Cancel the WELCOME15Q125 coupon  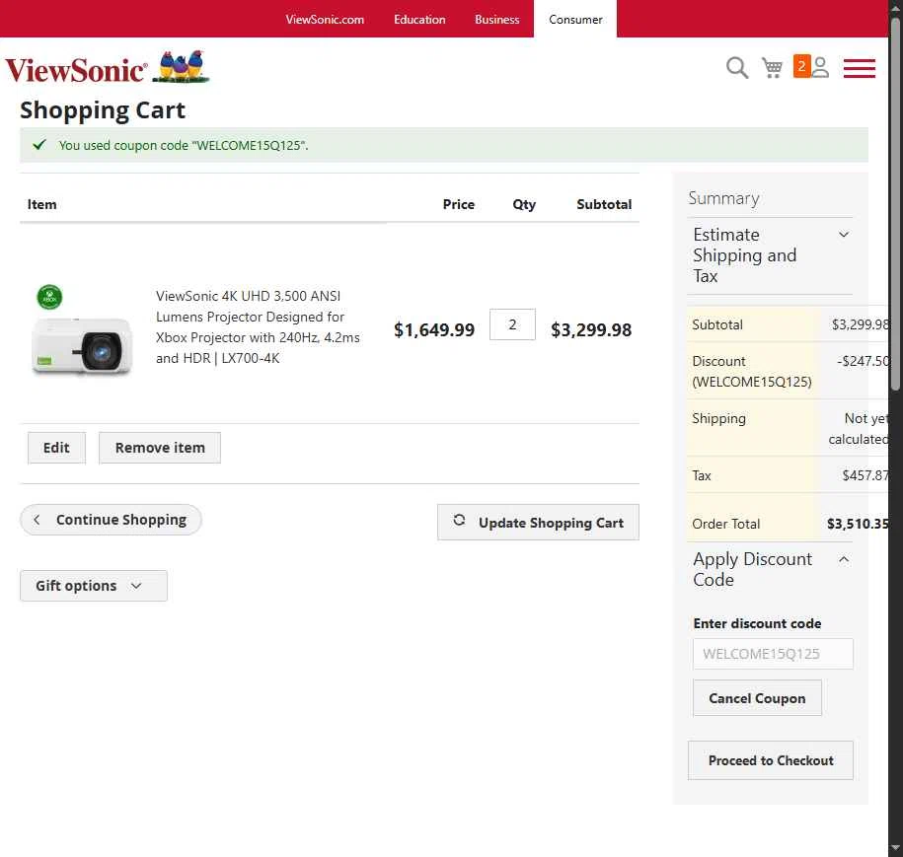coord(757,698)
